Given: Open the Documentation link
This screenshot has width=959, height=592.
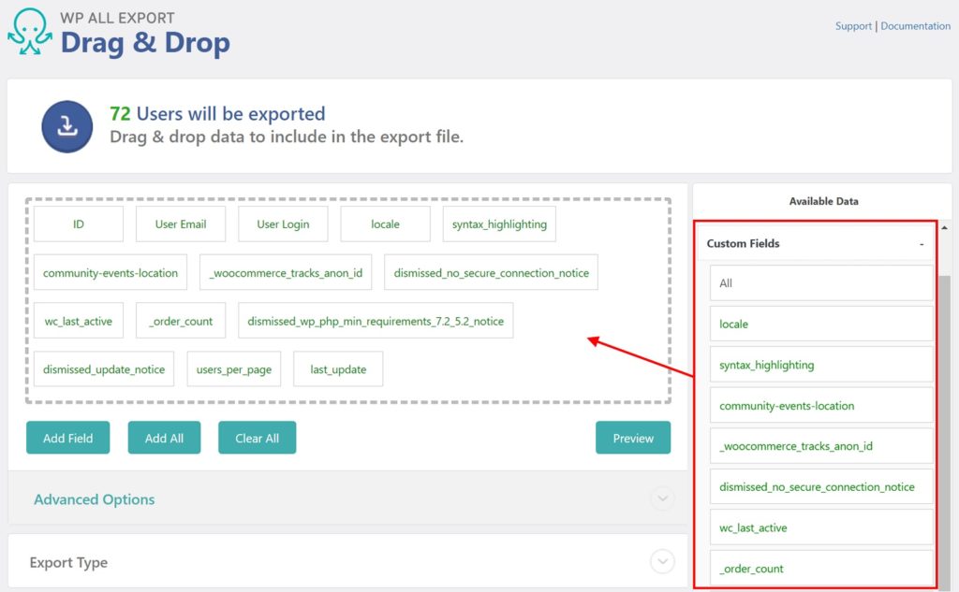Looking at the screenshot, I should [x=915, y=25].
